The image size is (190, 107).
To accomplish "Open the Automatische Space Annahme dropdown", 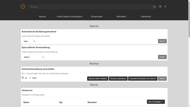I will click(28, 41).
